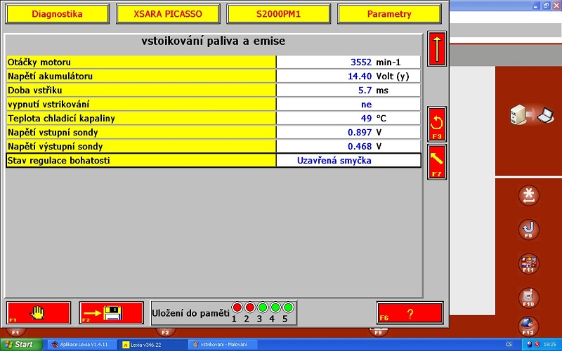Click the F2 save to floppy button

pos(111,312)
